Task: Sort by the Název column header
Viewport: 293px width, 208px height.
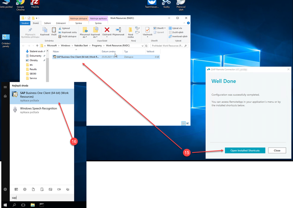Action: click(76, 52)
